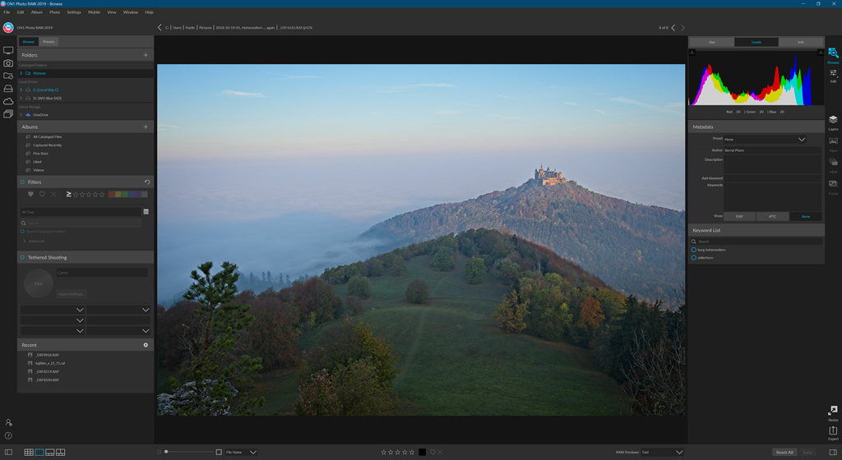Expand the Pictures cataloged folder
This screenshot has width=842, height=460.
coord(21,73)
